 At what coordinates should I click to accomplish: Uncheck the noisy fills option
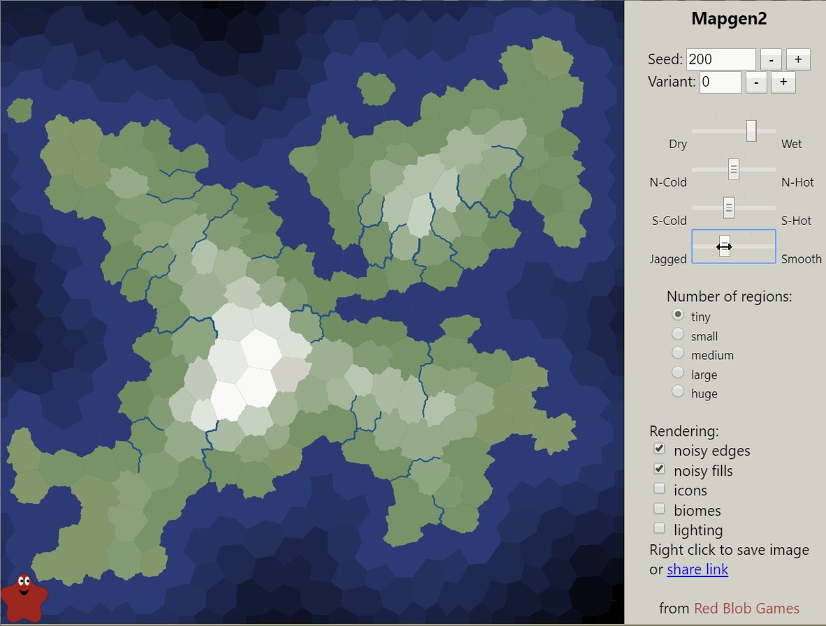point(659,469)
